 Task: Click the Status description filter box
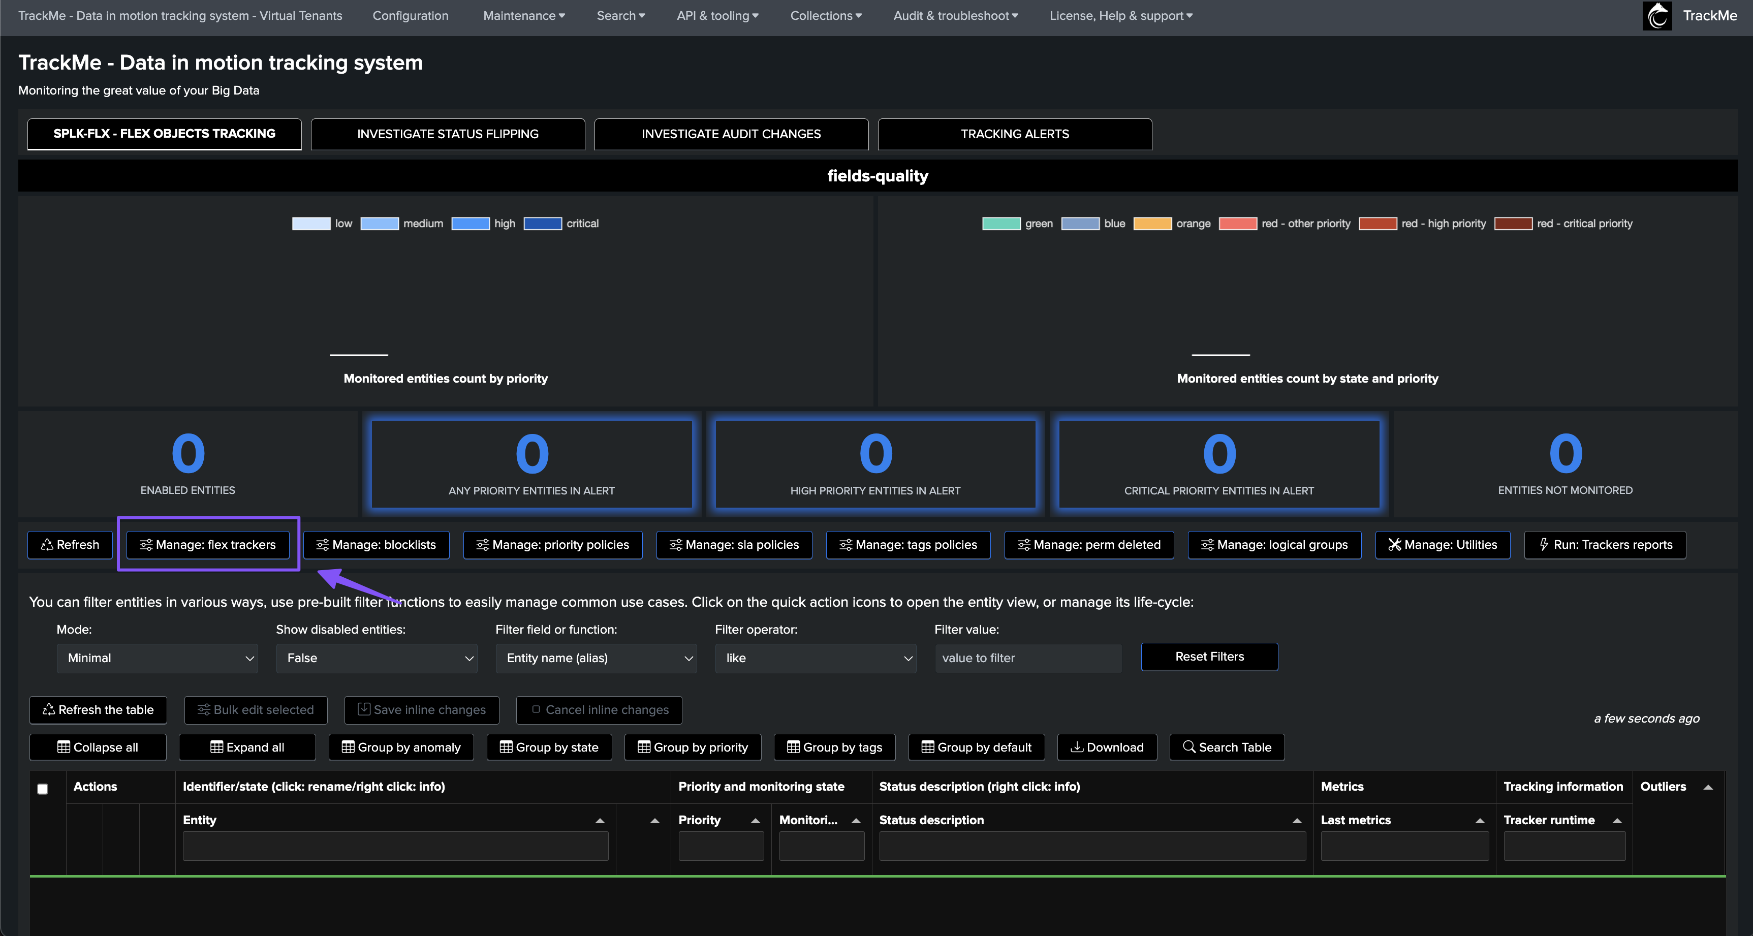click(1092, 847)
